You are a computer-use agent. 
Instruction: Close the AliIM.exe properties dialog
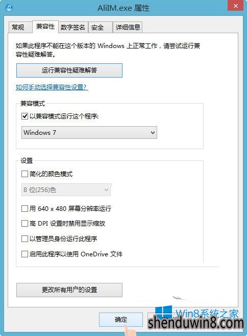click(x=236, y=6)
